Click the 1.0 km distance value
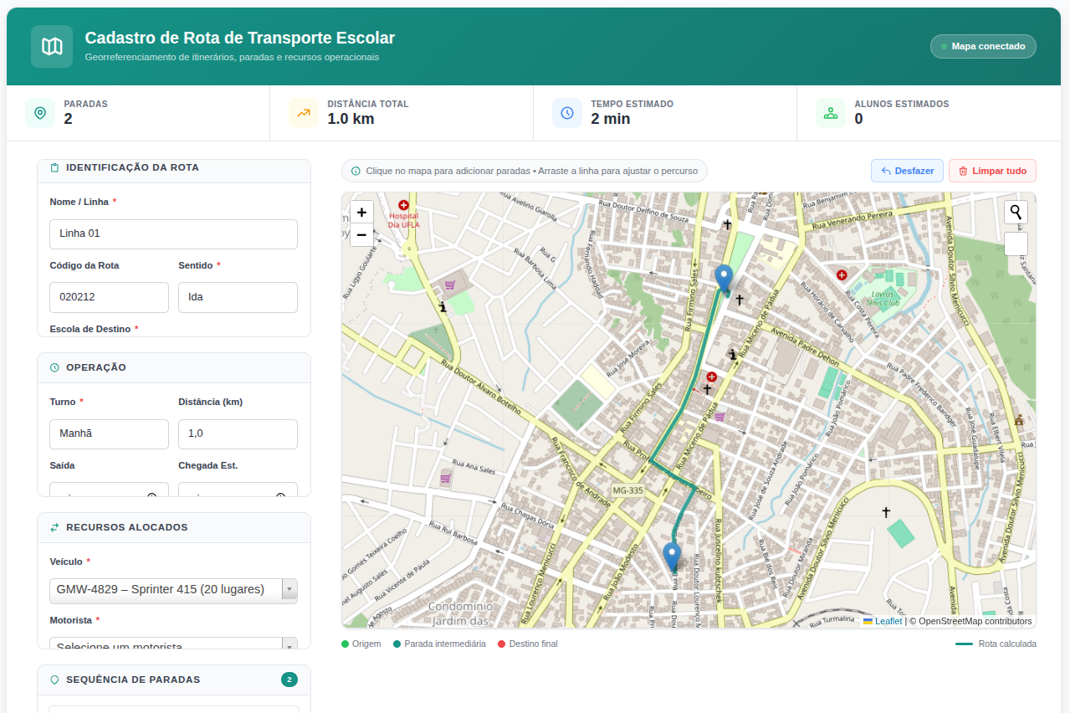This screenshot has height=713, width=1070. pyautogui.click(x=351, y=119)
